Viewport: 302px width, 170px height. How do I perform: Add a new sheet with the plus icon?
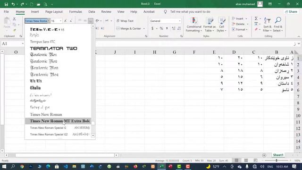[264, 155]
